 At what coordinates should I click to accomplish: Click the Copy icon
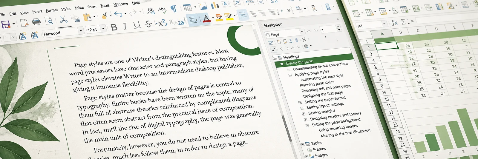tap(76, 18)
